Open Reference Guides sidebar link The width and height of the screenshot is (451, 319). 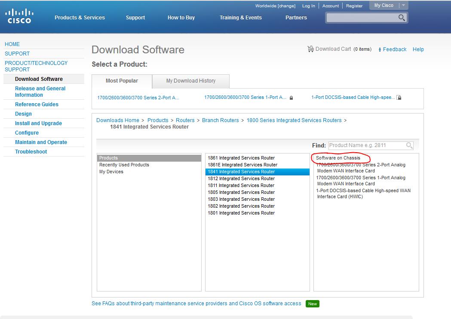point(37,104)
